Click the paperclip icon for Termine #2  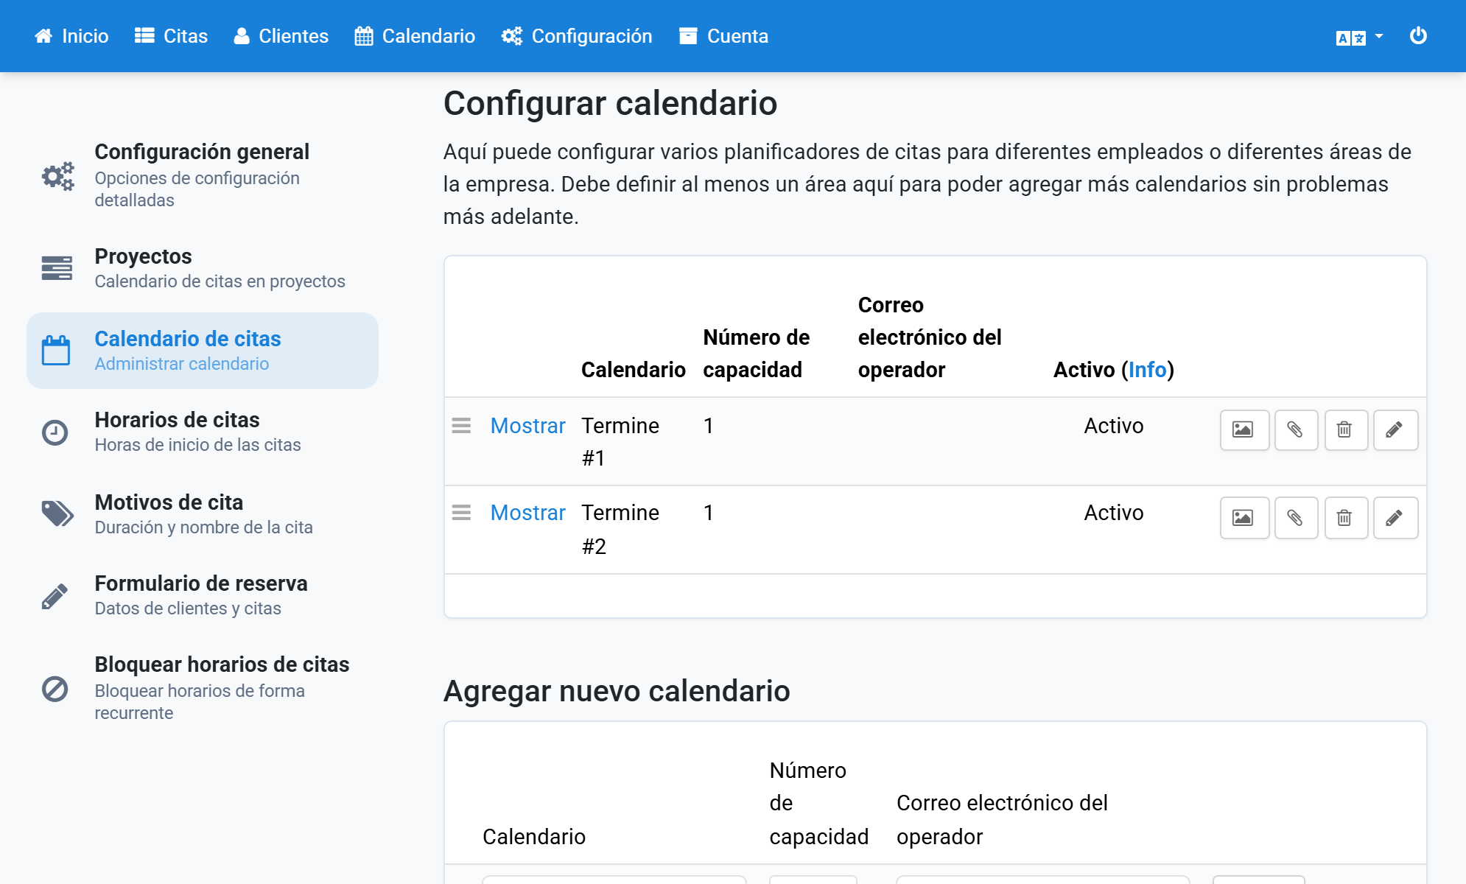[1296, 518]
